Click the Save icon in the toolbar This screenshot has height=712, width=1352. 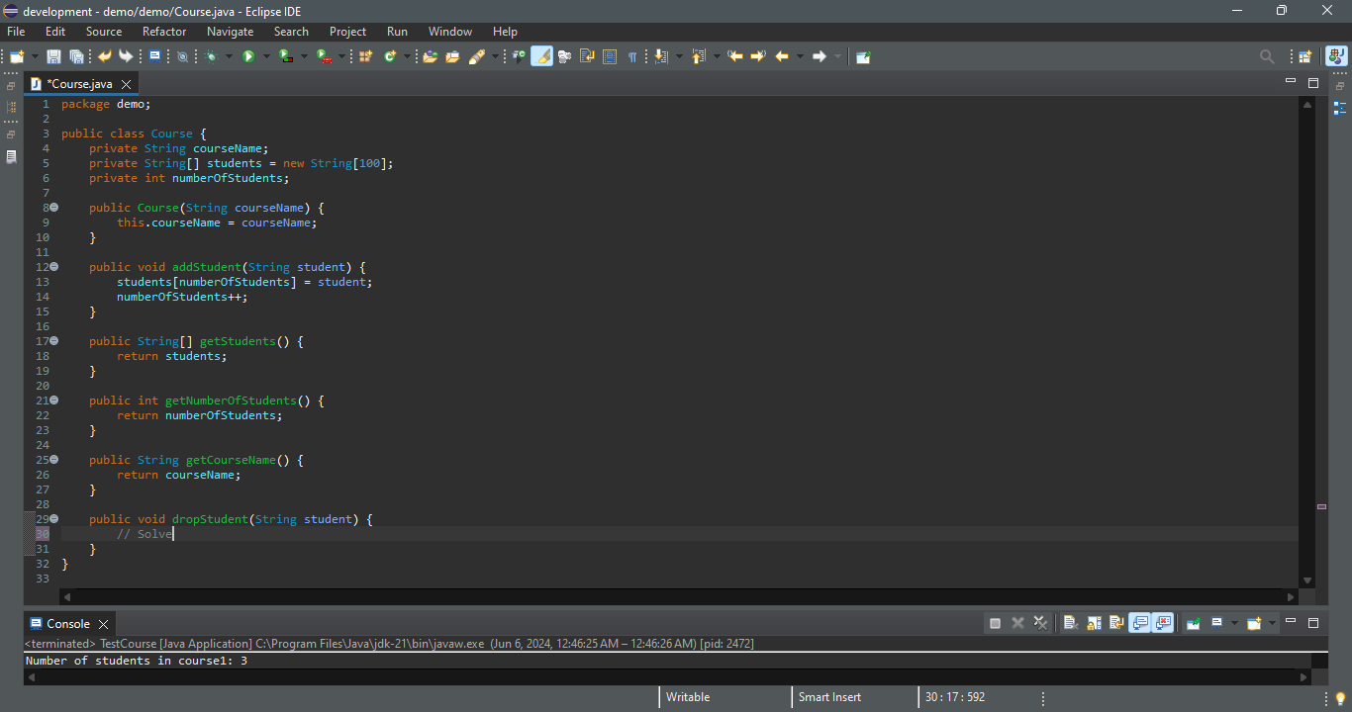coord(53,57)
